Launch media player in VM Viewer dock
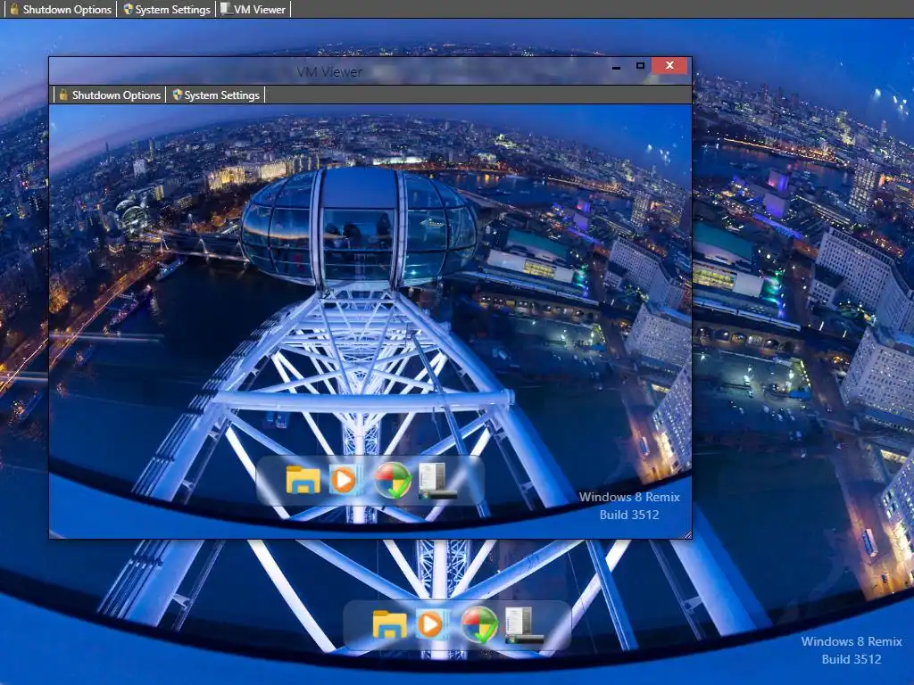This screenshot has width=914, height=685. [345, 481]
